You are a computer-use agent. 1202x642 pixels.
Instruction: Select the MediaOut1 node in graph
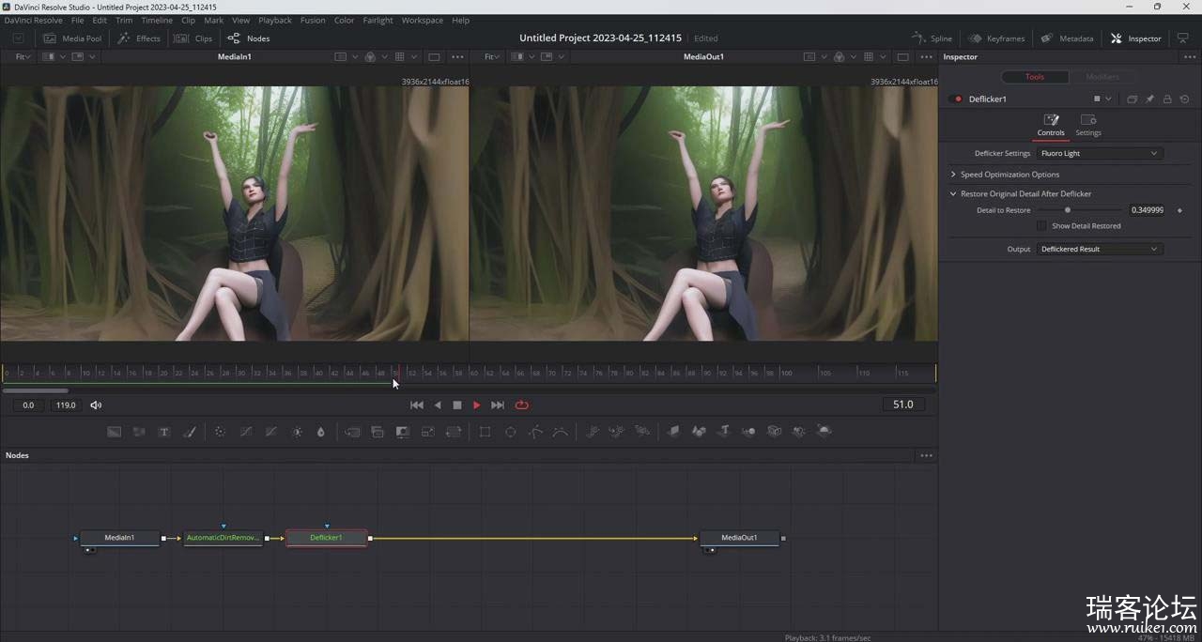point(739,538)
